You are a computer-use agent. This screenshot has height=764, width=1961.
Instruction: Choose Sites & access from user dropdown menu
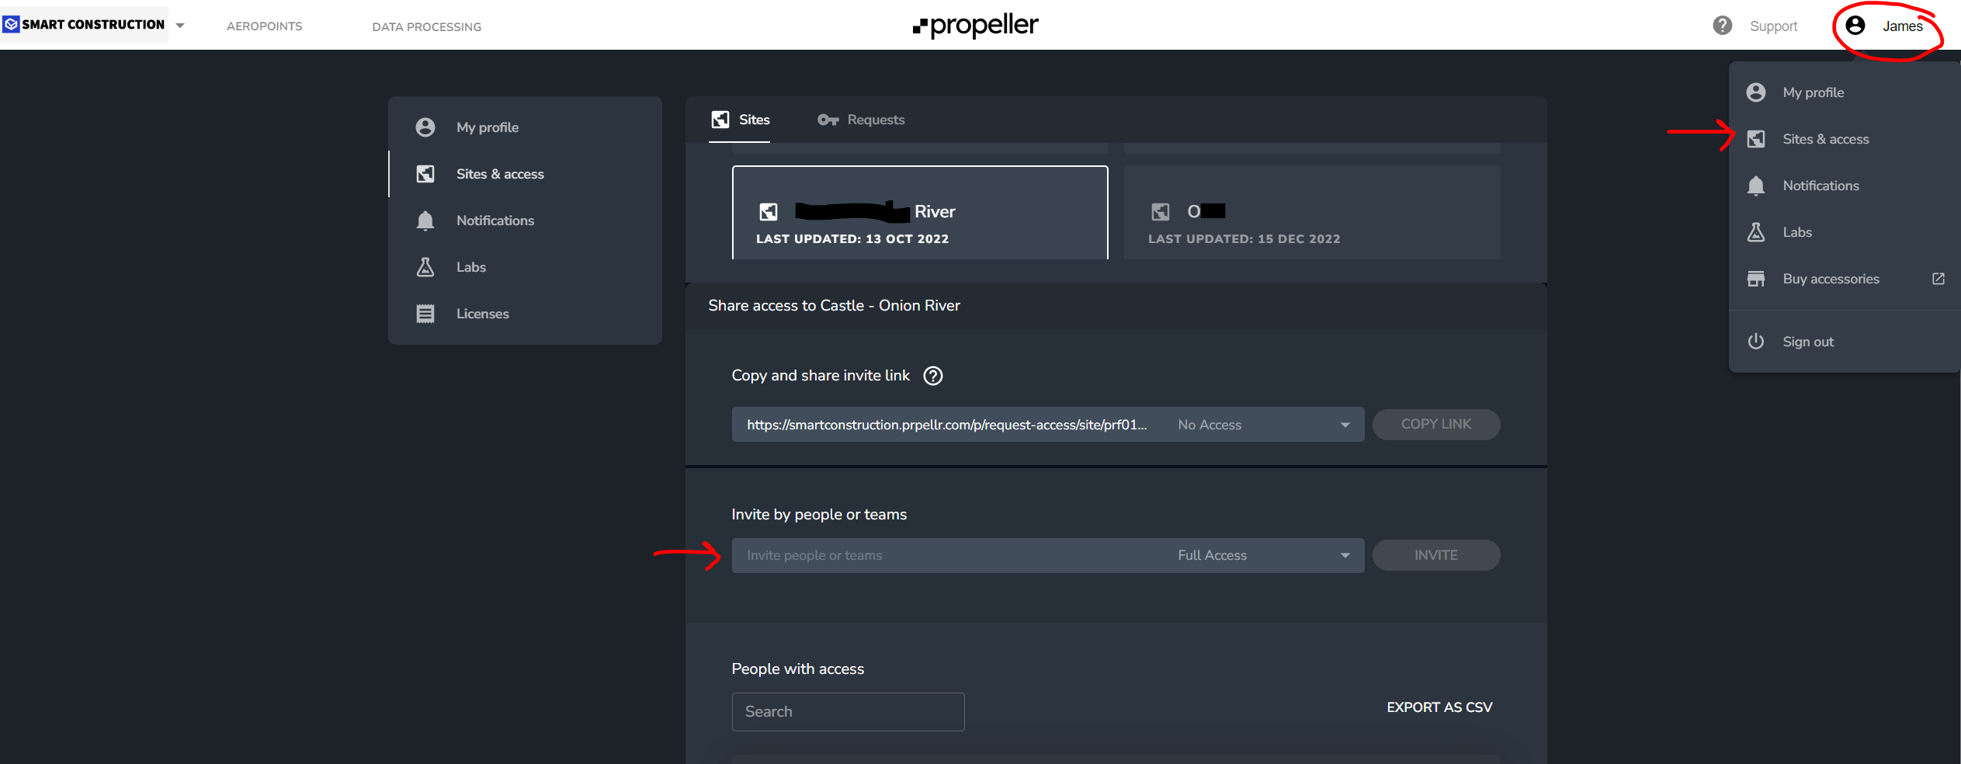click(x=1845, y=139)
